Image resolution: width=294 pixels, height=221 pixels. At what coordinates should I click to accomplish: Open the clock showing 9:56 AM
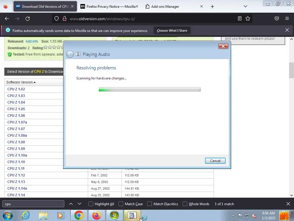click(268, 216)
